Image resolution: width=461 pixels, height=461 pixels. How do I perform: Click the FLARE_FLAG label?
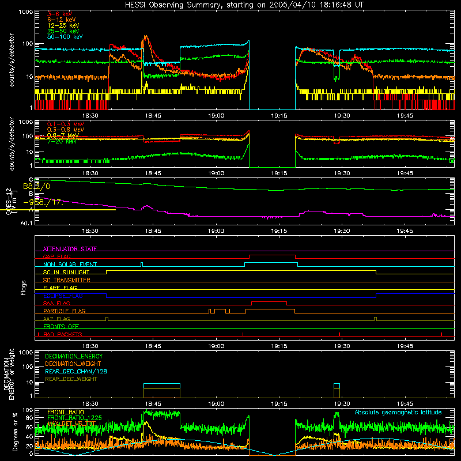coord(60,288)
